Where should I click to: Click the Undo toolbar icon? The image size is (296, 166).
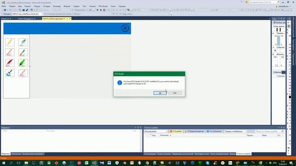(x=31, y=10)
